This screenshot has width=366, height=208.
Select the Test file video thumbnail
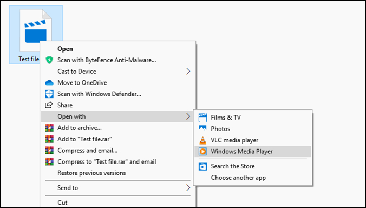click(36, 30)
